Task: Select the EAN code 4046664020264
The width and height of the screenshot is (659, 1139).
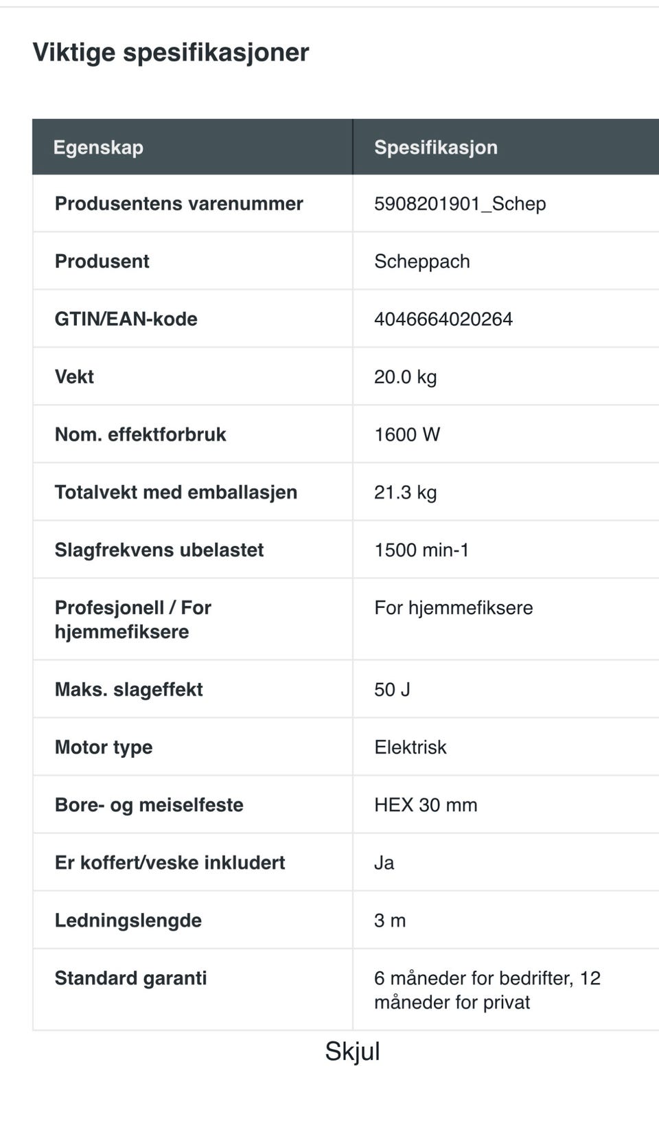Action: coord(443,319)
